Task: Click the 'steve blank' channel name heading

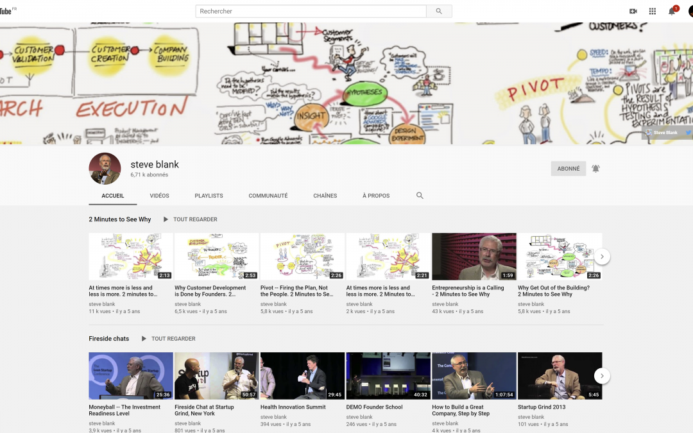Action: [155, 164]
